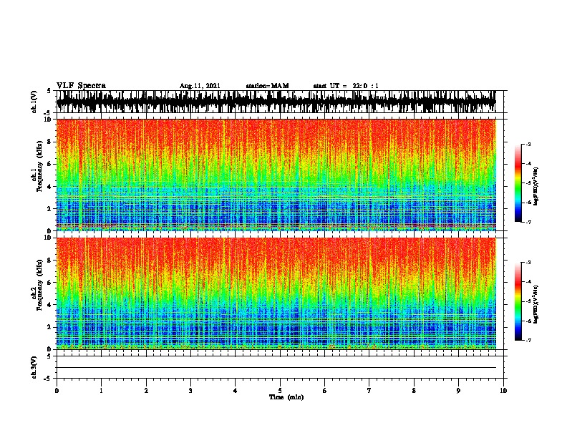Click time axis tick label "10" at bottom right
This screenshot has width=567, height=438.
[x=503, y=391]
